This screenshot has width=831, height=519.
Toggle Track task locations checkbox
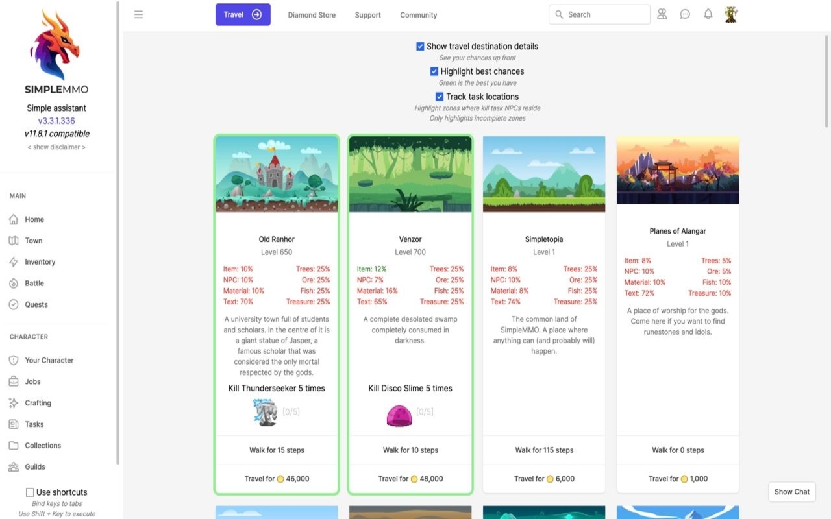(x=440, y=97)
